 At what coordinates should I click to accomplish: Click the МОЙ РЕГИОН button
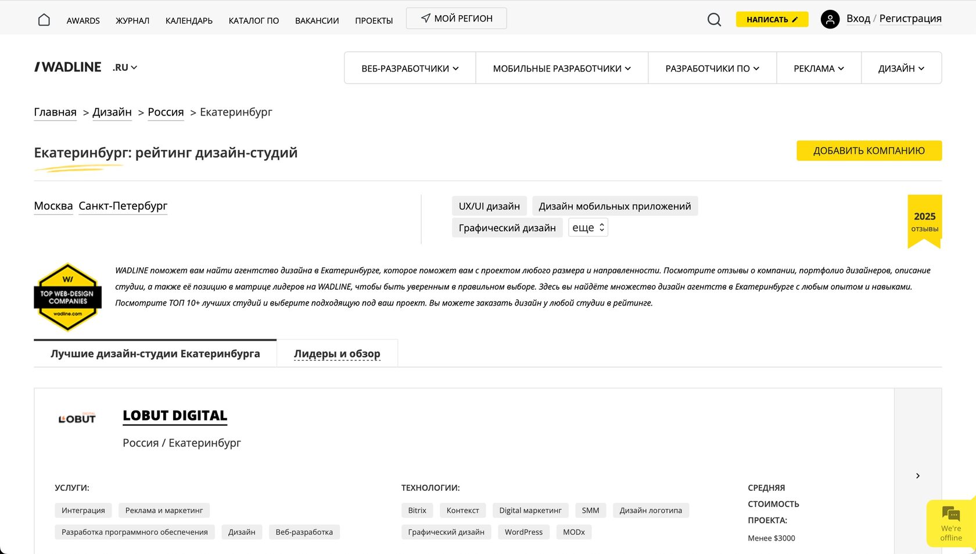(x=456, y=18)
